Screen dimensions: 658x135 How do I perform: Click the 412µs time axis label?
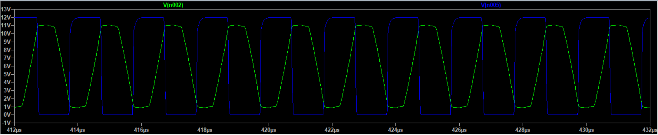tap(14, 130)
